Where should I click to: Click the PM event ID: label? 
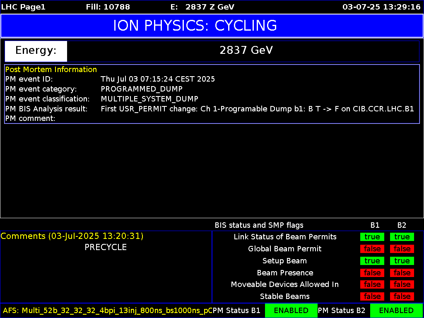[29, 79]
